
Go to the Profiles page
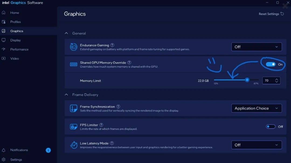[16, 22]
